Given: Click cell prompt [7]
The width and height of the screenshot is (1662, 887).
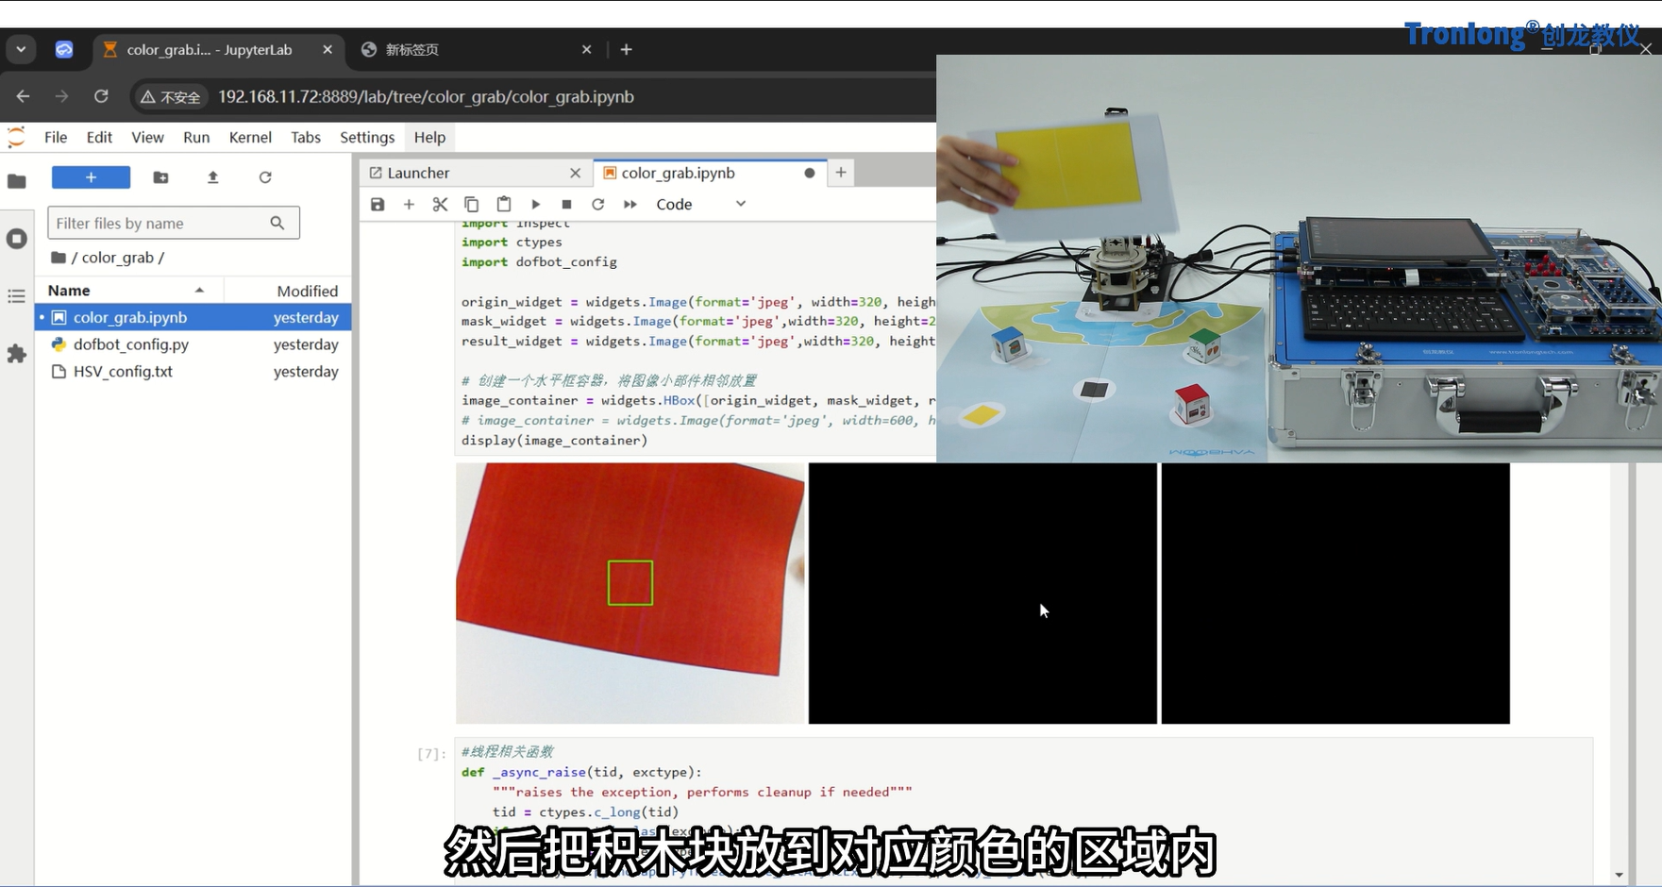Looking at the screenshot, I should [430, 753].
